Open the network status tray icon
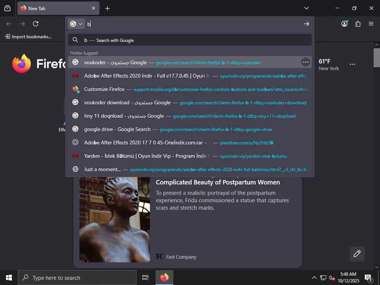Image resolution: width=380 pixels, height=285 pixels. point(323,278)
